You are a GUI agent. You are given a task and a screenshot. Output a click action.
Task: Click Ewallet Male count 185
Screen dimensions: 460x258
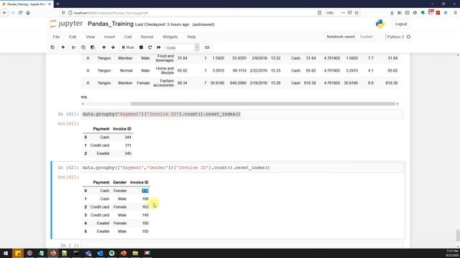(x=145, y=231)
